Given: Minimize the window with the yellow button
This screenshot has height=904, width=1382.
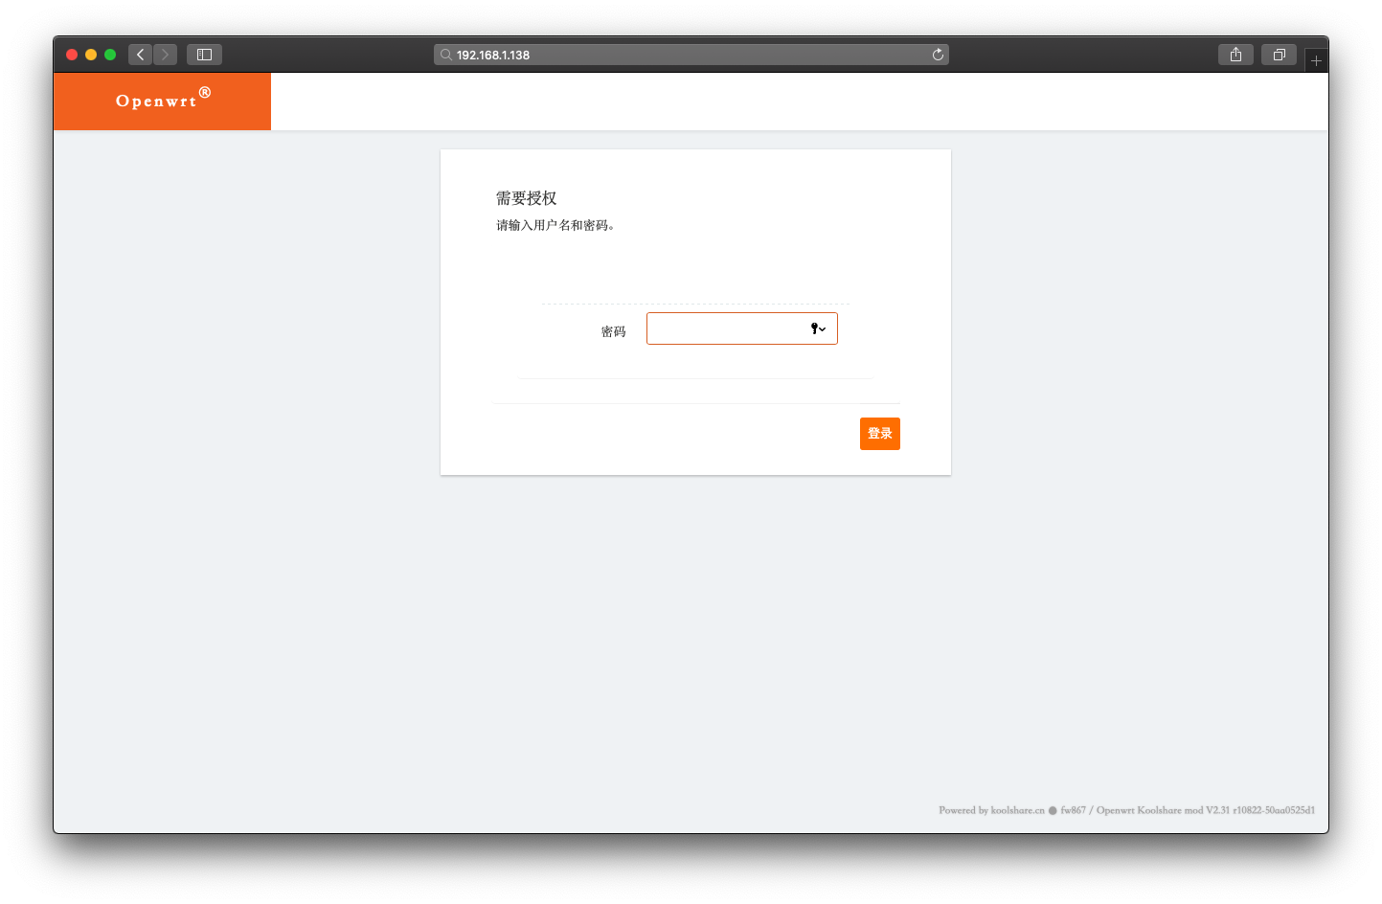Looking at the screenshot, I should click(x=91, y=55).
